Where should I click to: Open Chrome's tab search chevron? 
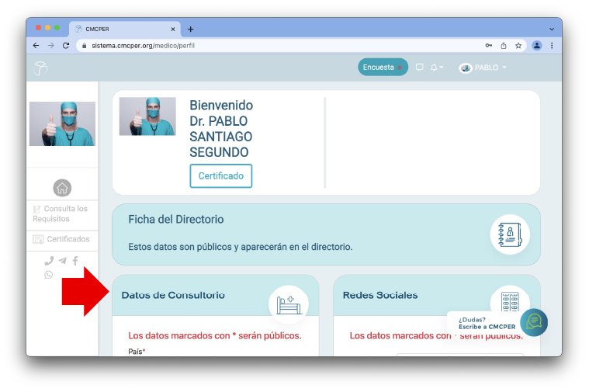(552, 29)
